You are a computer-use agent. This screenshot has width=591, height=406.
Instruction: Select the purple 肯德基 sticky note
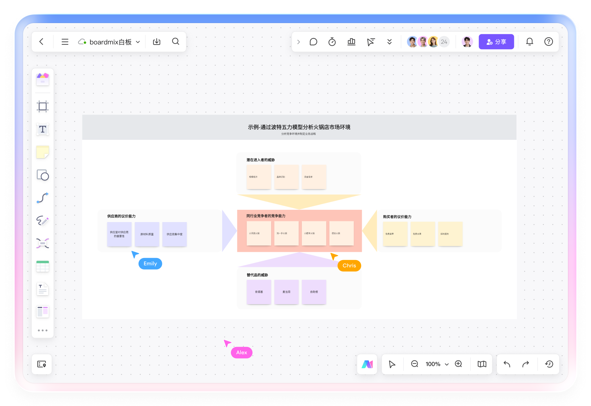[259, 292]
